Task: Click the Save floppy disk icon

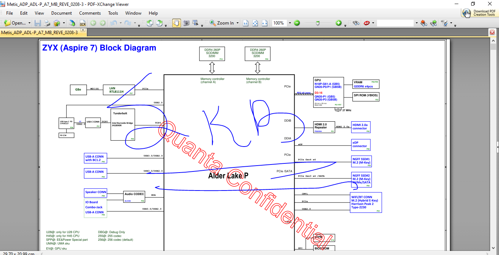Action: (x=37, y=23)
